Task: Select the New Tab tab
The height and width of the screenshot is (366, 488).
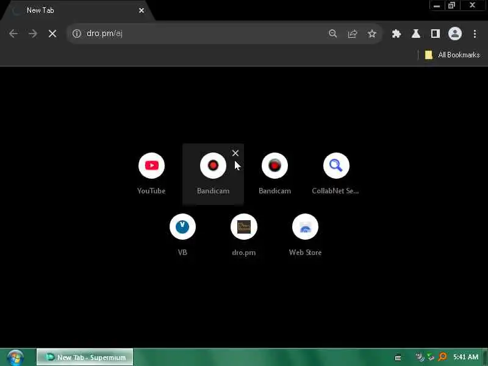Action: [x=77, y=10]
